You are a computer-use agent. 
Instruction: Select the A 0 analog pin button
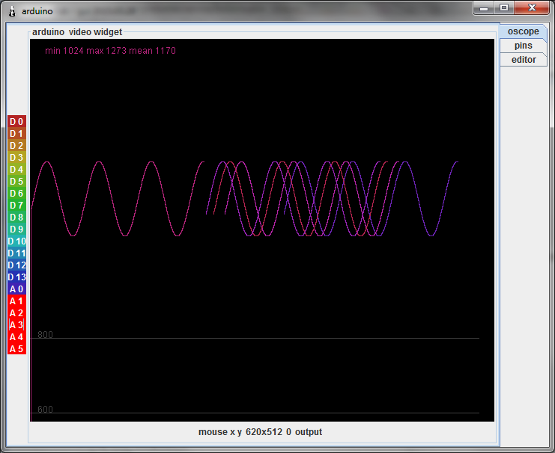click(16, 289)
